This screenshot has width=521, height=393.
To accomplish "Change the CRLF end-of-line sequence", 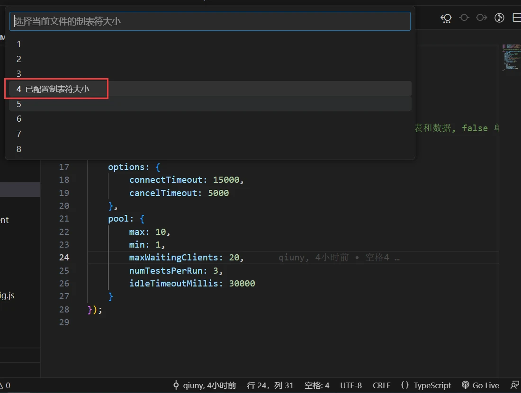I will pos(381,385).
